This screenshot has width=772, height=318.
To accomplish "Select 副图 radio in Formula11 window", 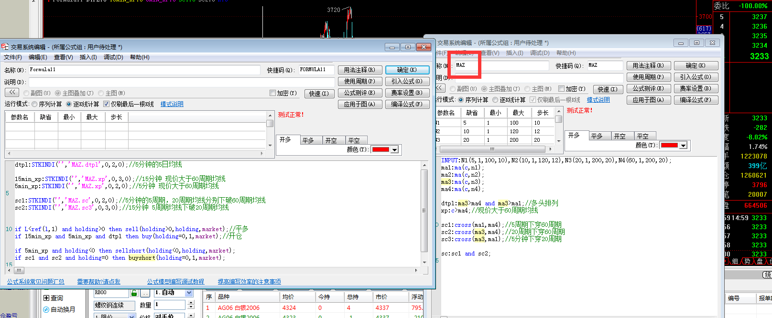I will tap(26, 93).
